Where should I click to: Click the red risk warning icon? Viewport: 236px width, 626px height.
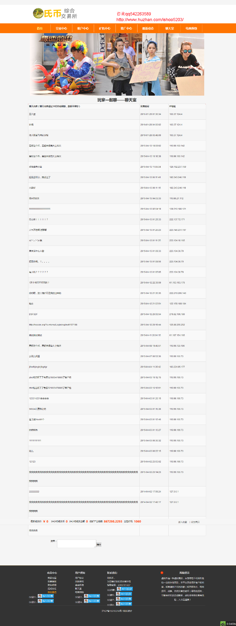pos(162,572)
